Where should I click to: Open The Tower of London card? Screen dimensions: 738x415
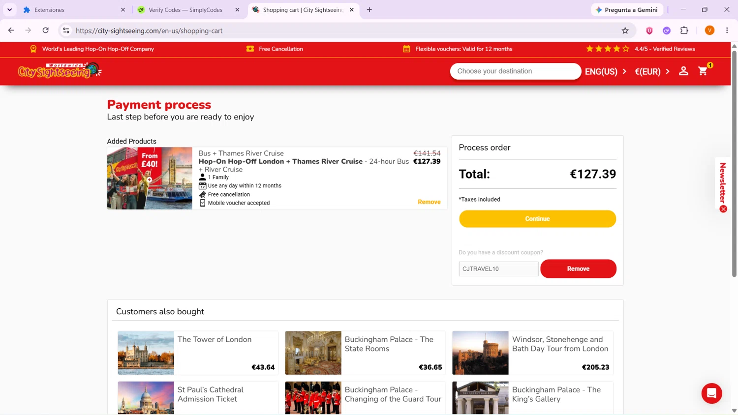click(x=198, y=353)
